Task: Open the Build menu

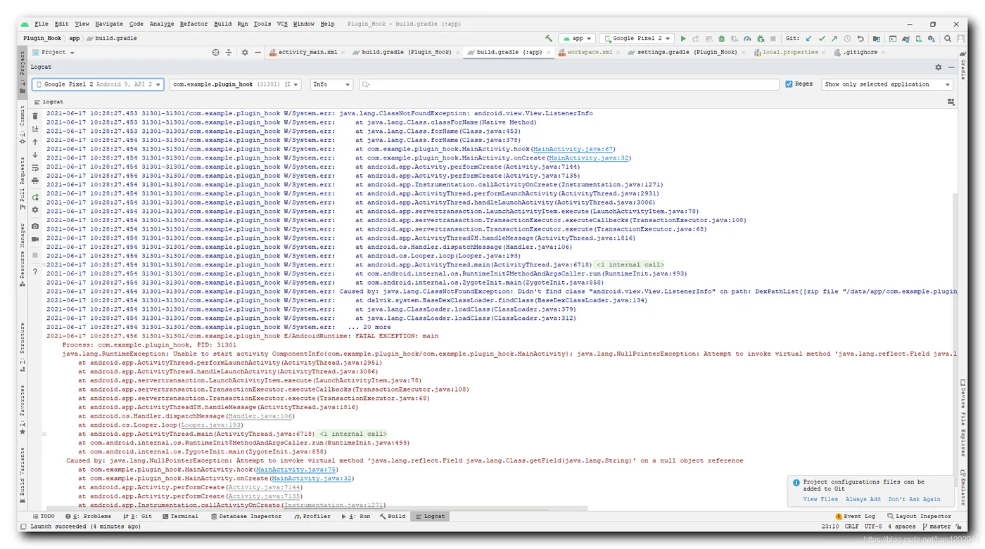Action: coord(223,24)
